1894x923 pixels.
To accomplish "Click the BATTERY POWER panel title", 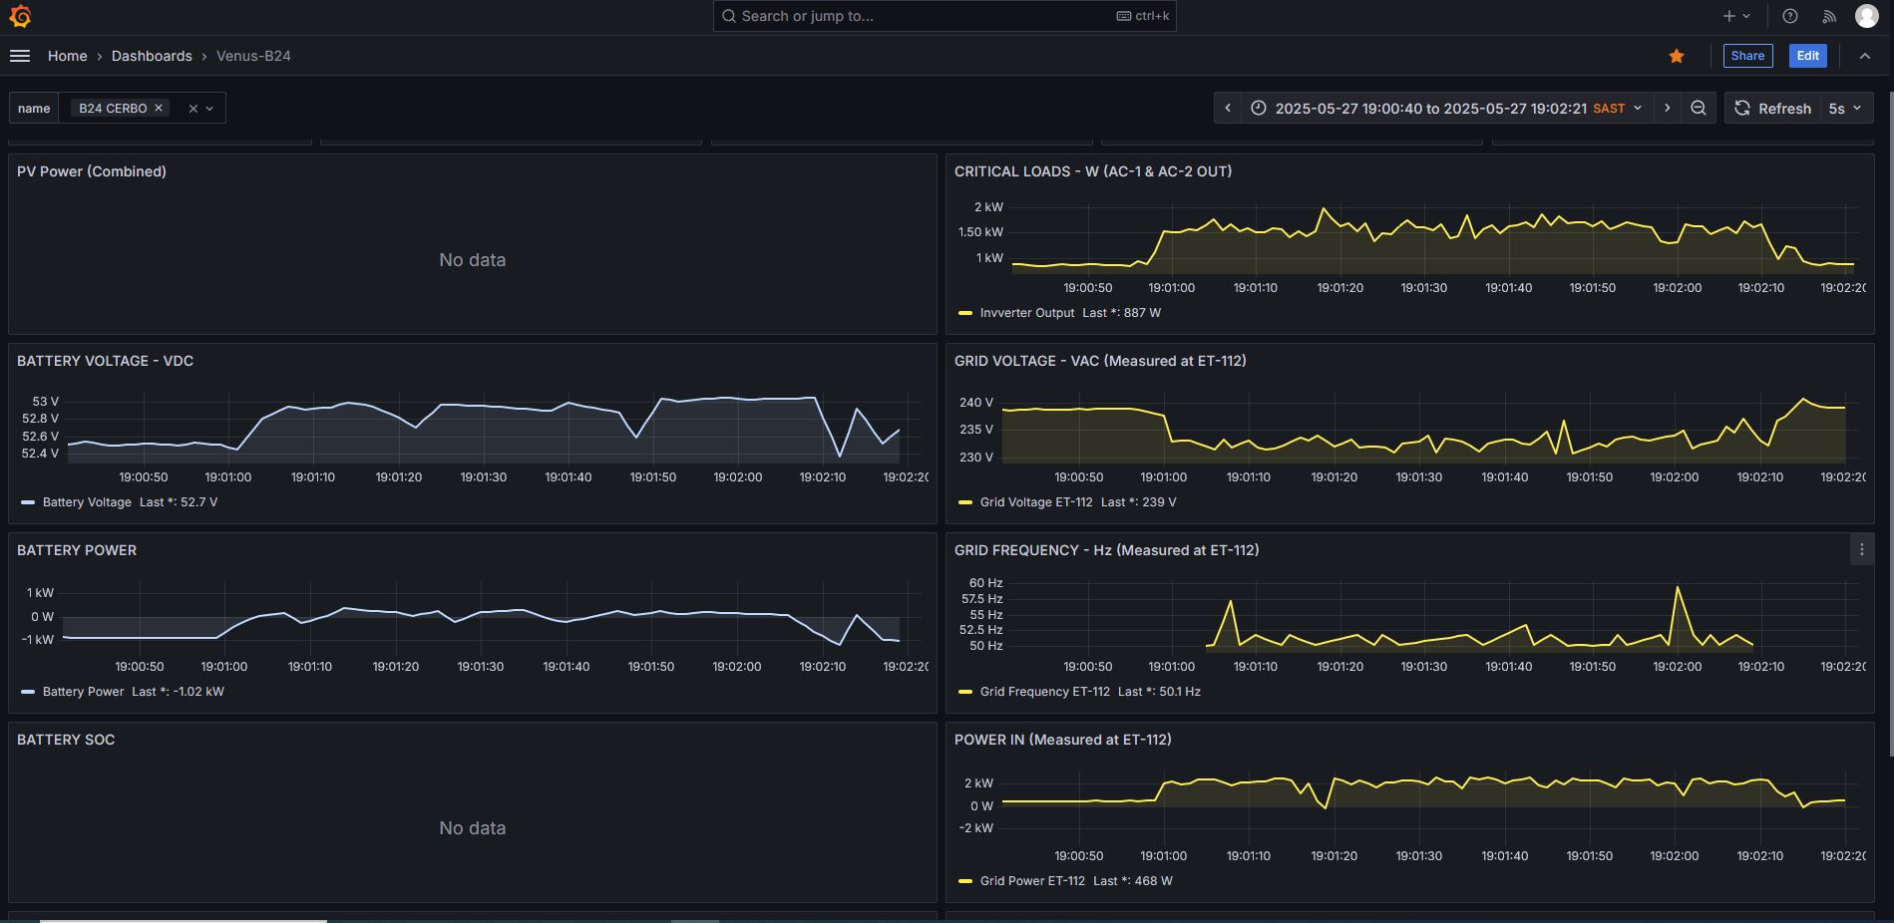I will click(77, 550).
